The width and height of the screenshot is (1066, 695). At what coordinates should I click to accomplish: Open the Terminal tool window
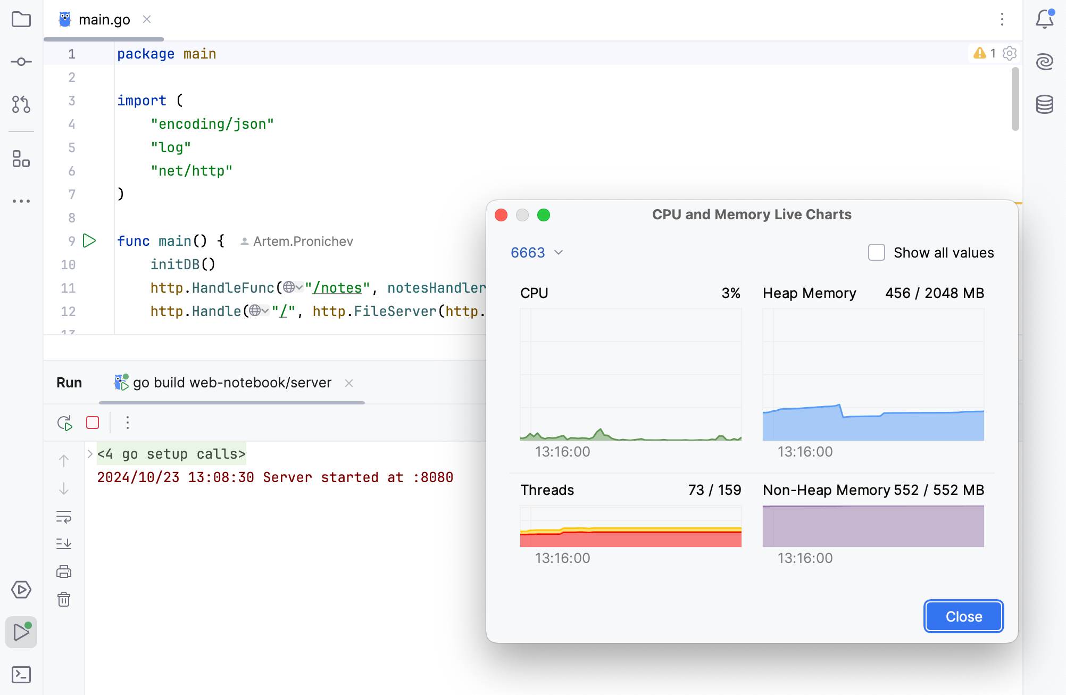(21, 675)
